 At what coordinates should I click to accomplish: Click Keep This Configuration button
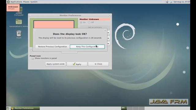pyautogui.click(x=87, y=47)
